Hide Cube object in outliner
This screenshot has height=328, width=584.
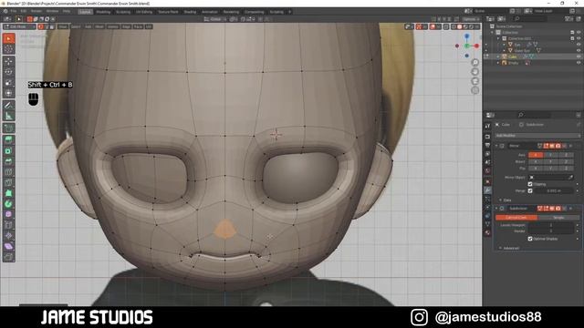click(x=579, y=56)
